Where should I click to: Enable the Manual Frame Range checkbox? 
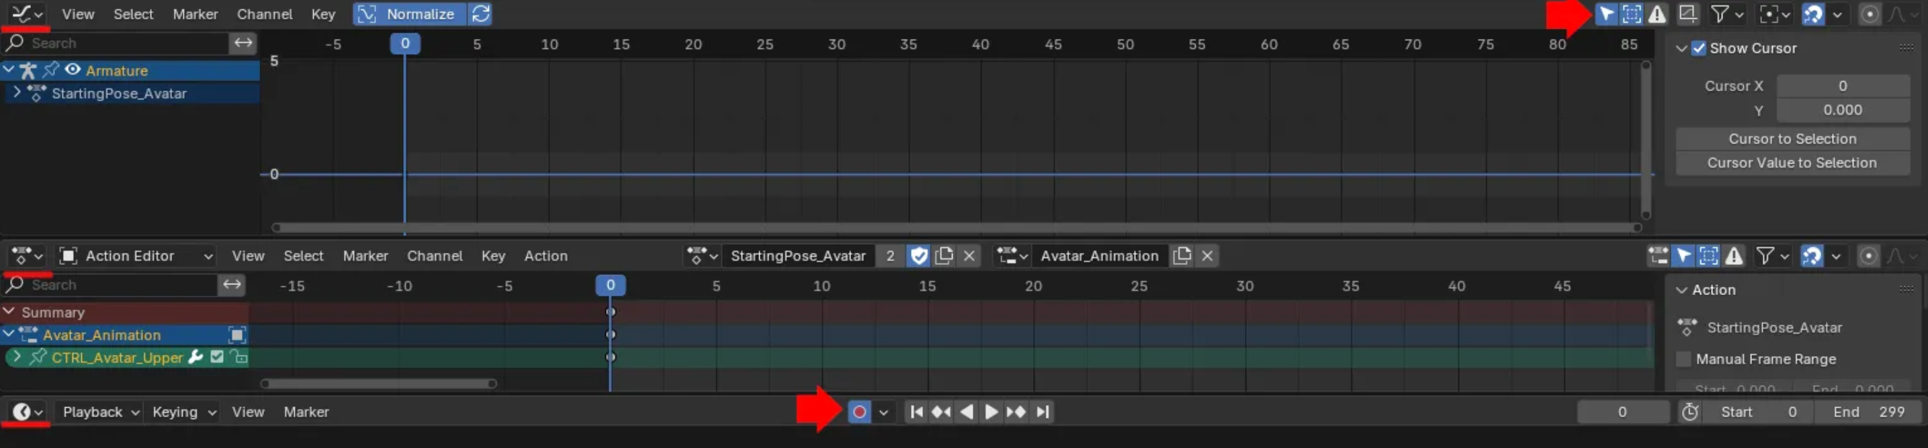pyautogui.click(x=1683, y=359)
